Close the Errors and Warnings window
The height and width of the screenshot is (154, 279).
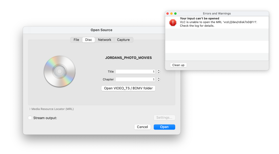pyautogui.click(x=167, y=14)
